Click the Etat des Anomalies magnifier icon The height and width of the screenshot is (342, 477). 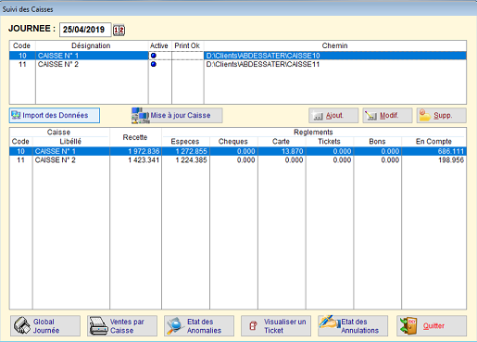pyautogui.click(x=175, y=326)
